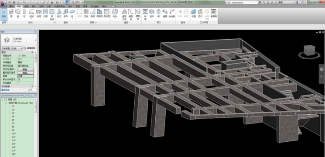This screenshot has height=157, width=325.
Task: Open the Properties help link
Action: [x=5, y=90]
